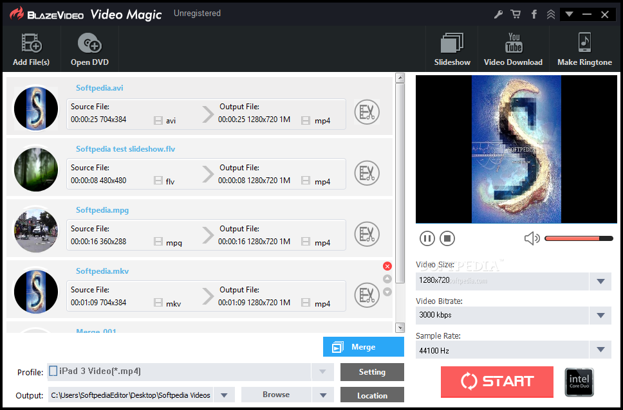Viewport: 623px width, 410px height.
Task: Open the shopping cart purchase icon
Action: pos(516,15)
